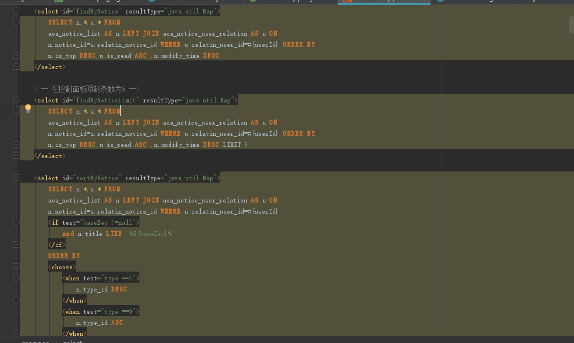Click the yellow lightbulb intention icon
This screenshot has height=343, width=574.
click(x=28, y=108)
